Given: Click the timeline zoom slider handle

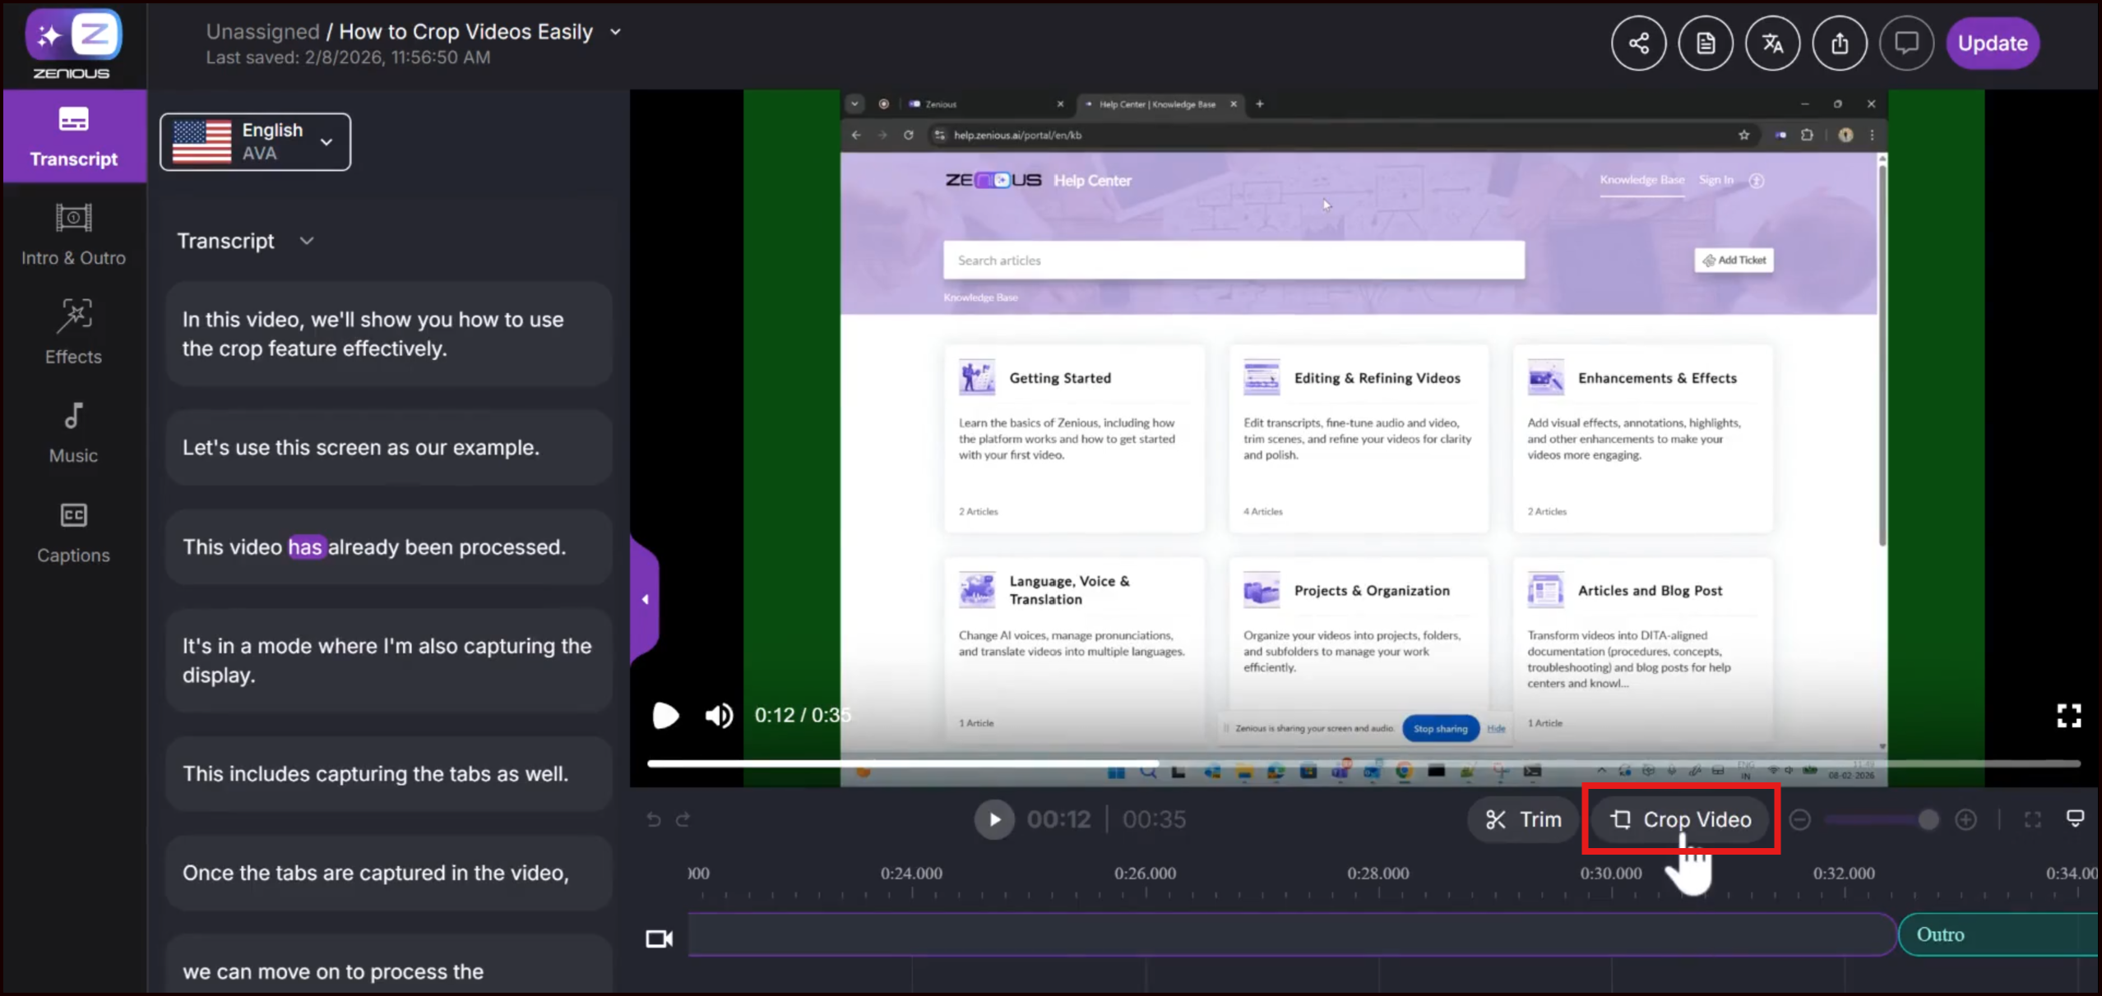Looking at the screenshot, I should click(x=1928, y=819).
